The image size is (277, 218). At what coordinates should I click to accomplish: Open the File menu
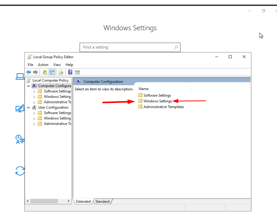(x=30, y=65)
